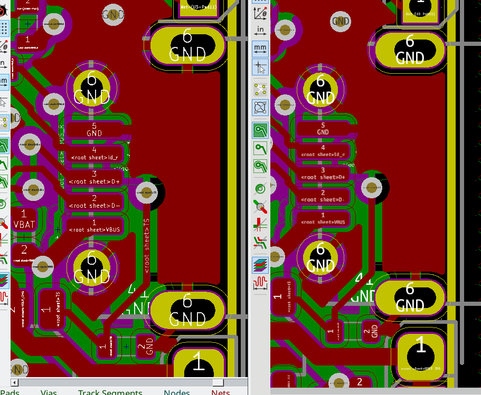
Task: Toggle pads outline mode in right window
Action: (x=260, y=189)
